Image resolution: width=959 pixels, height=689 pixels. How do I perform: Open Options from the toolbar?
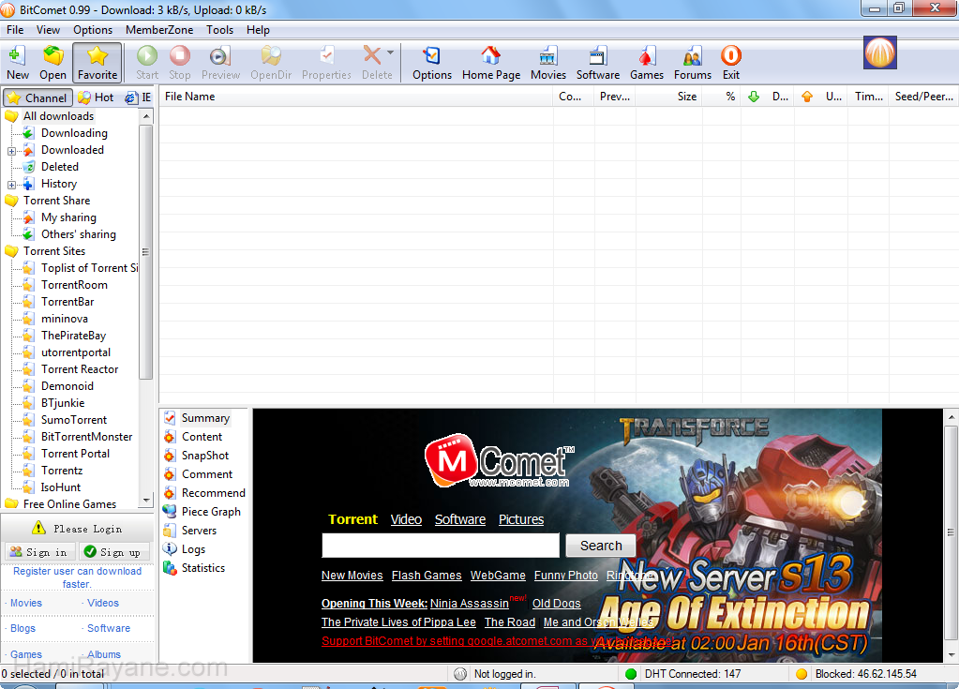432,63
